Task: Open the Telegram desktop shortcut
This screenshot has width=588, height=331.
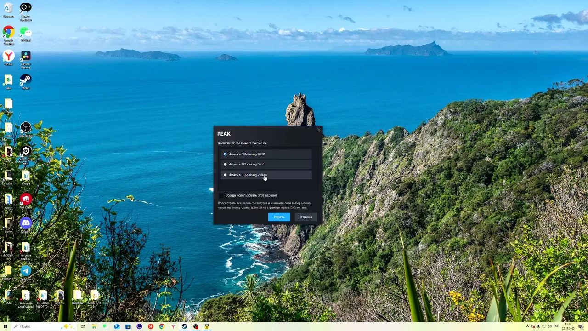Action: [x=26, y=273]
